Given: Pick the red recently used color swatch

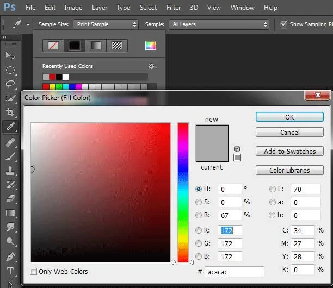Looking at the screenshot, I should pos(52,77).
